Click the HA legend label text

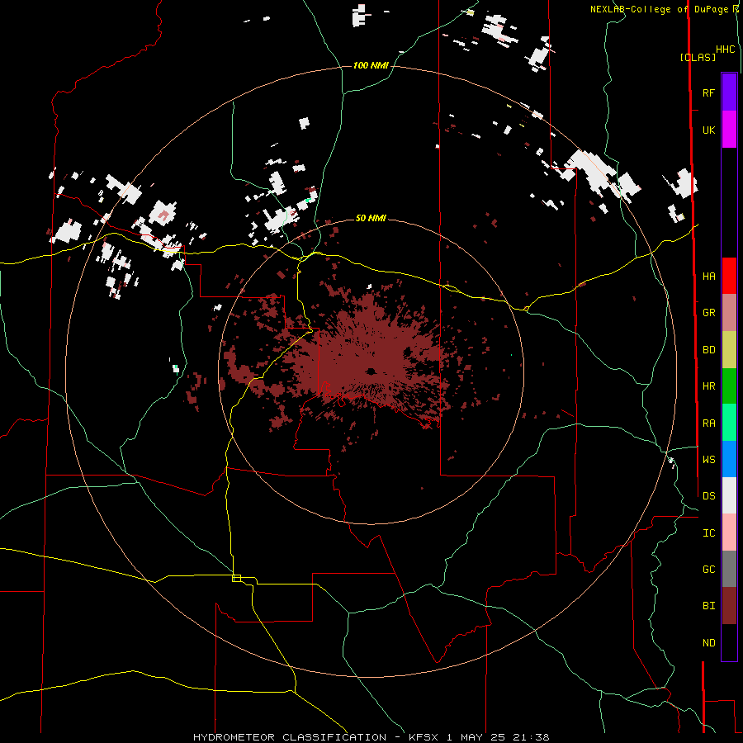point(709,276)
